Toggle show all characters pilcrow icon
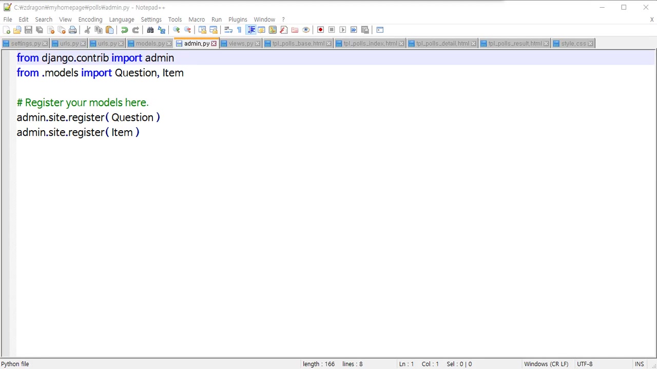Screen dimensions: 657x369 pyautogui.click(x=239, y=30)
